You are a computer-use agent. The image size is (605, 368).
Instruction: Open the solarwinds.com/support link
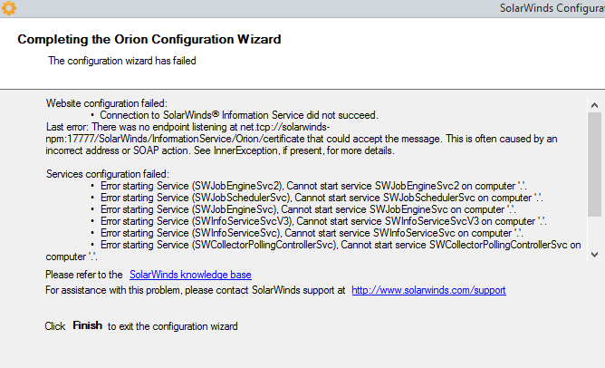pyautogui.click(x=428, y=290)
